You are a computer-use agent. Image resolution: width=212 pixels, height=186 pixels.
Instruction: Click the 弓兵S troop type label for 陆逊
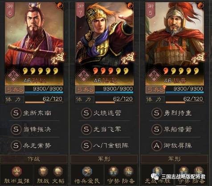point(85,90)
